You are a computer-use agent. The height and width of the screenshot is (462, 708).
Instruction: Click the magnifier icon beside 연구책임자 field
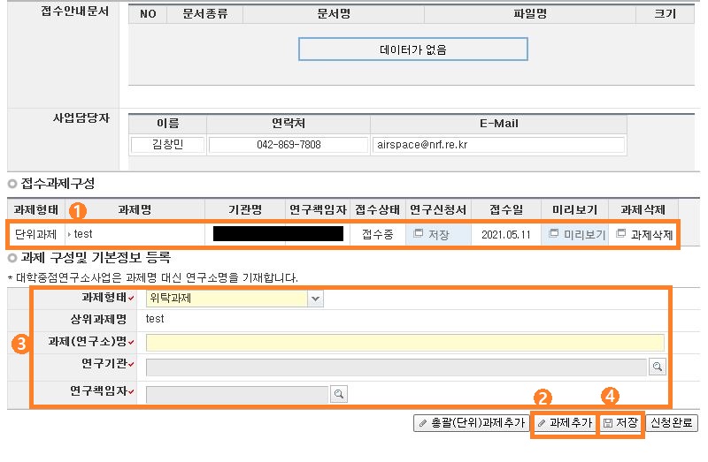338,393
